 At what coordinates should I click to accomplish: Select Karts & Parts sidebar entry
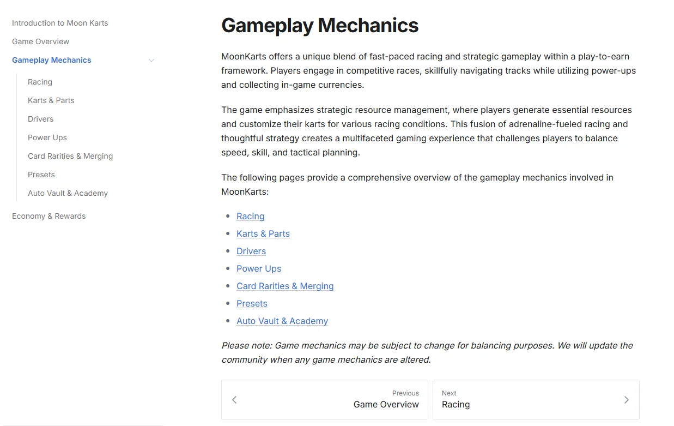point(51,100)
